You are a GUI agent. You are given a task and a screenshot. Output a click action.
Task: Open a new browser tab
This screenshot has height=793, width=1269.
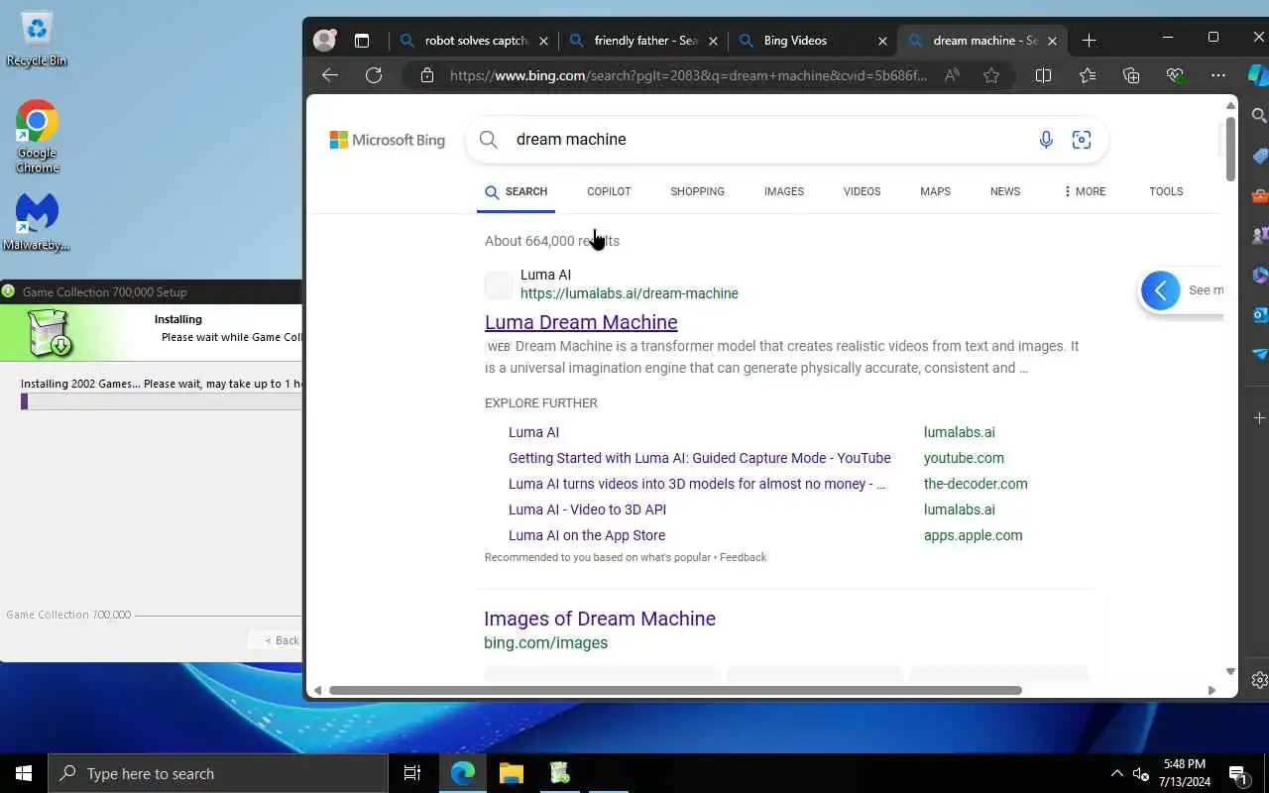click(1089, 41)
